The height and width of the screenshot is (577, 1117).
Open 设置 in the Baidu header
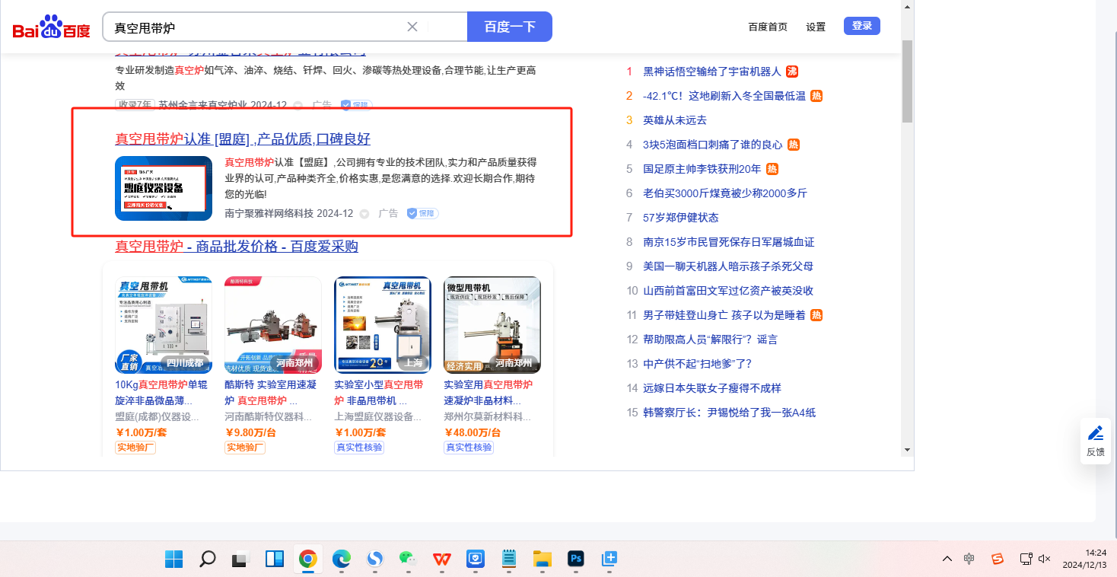click(816, 27)
